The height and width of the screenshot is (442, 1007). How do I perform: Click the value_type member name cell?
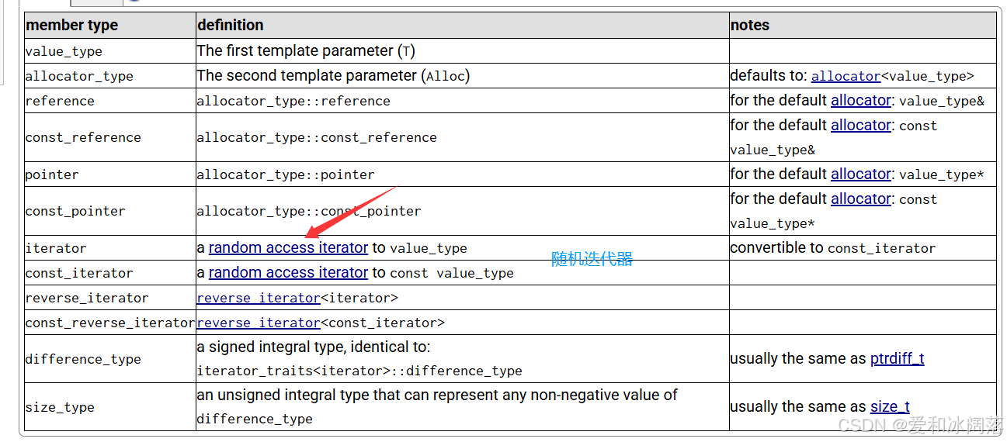[64, 51]
